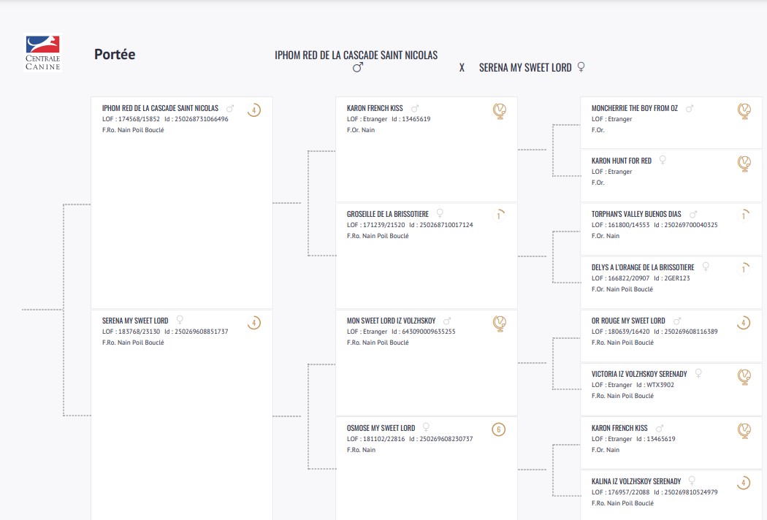This screenshot has height=520, width=767.
Task: Click the rating 4 badge on the IPHOM RED card
Action: pos(253,111)
